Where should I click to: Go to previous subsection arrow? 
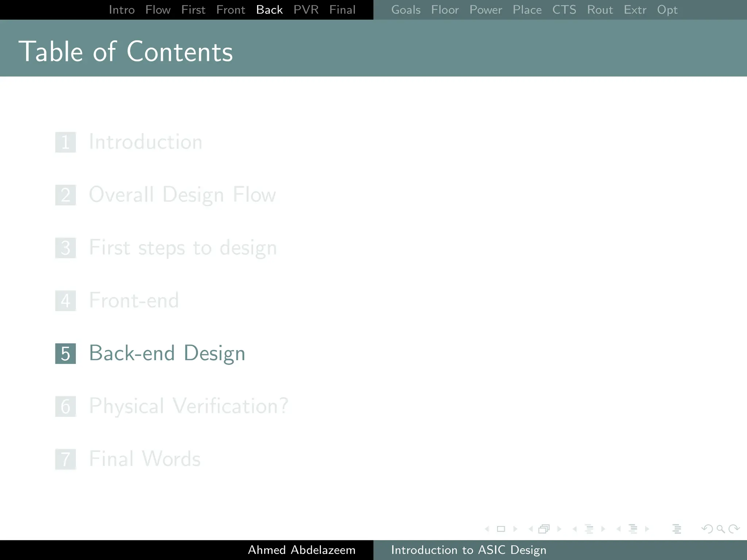(x=575, y=529)
